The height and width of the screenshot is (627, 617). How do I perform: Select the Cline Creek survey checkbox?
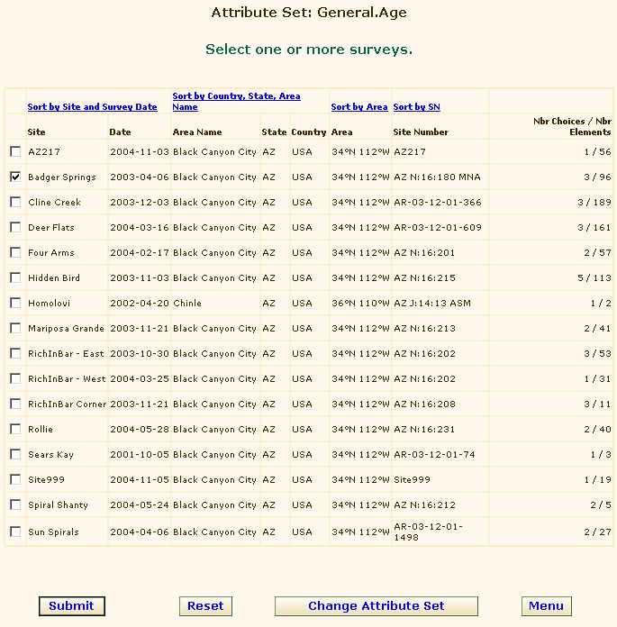pos(15,202)
